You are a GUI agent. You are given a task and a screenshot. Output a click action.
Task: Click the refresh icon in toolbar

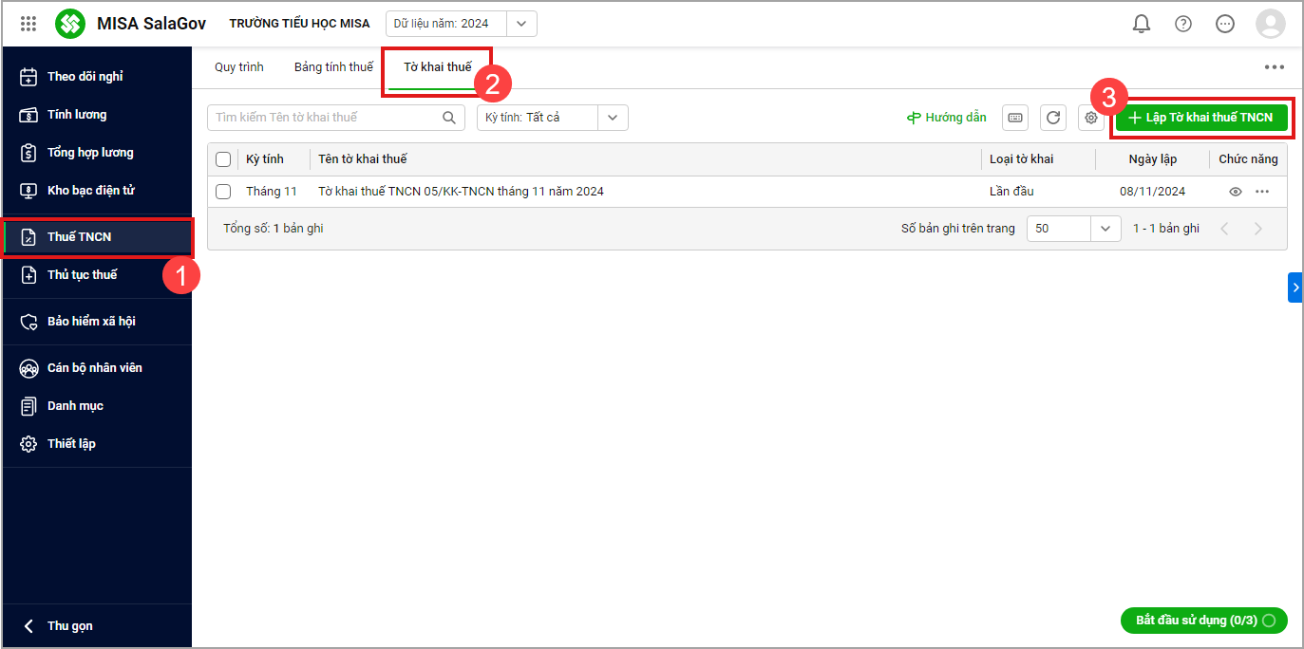tap(1052, 118)
